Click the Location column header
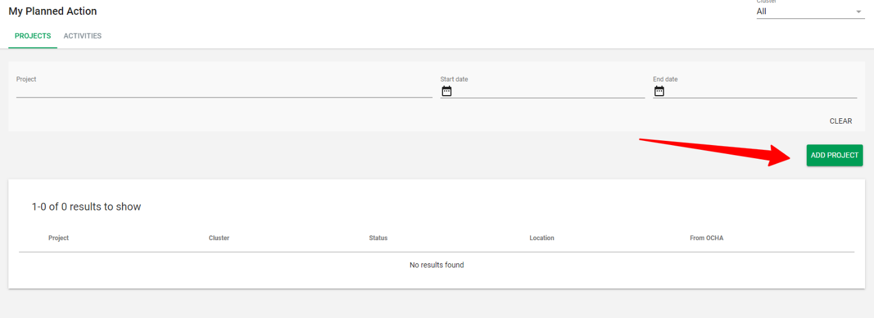 (542, 238)
